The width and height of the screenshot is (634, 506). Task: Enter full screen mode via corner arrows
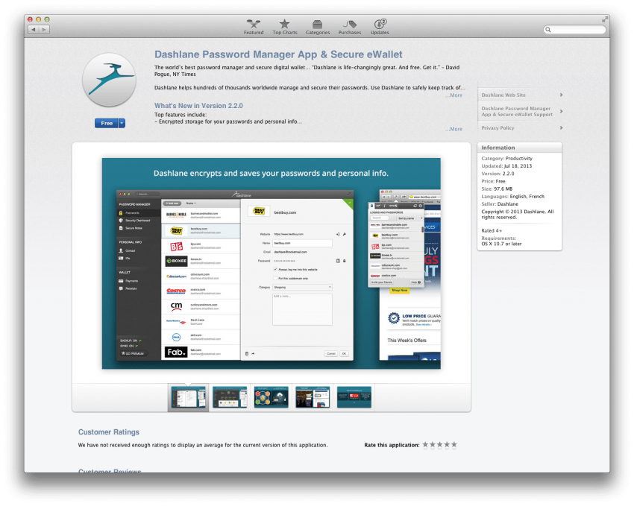[x=604, y=19]
